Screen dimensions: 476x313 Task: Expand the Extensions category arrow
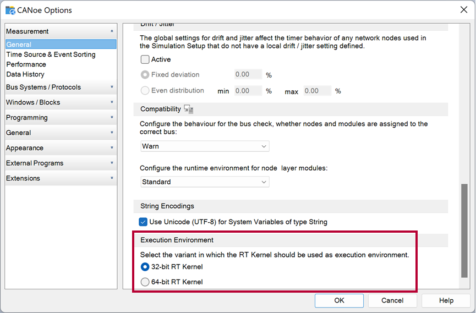(112, 178)
